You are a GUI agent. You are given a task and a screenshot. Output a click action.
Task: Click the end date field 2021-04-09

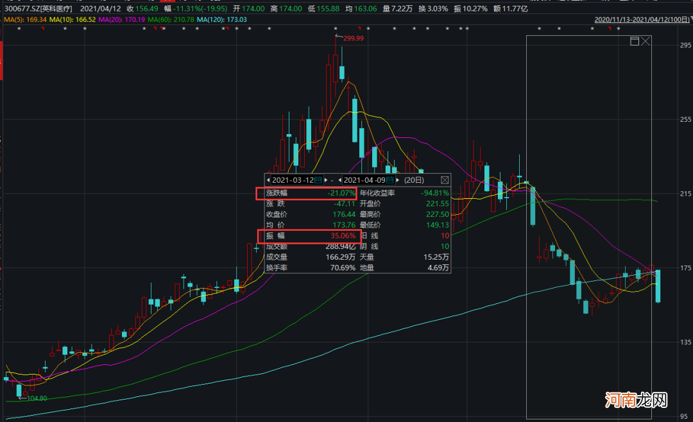364,180
